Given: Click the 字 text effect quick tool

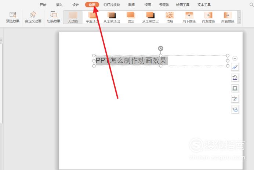Looking at the screenshot, I should [x=235, y=99].
